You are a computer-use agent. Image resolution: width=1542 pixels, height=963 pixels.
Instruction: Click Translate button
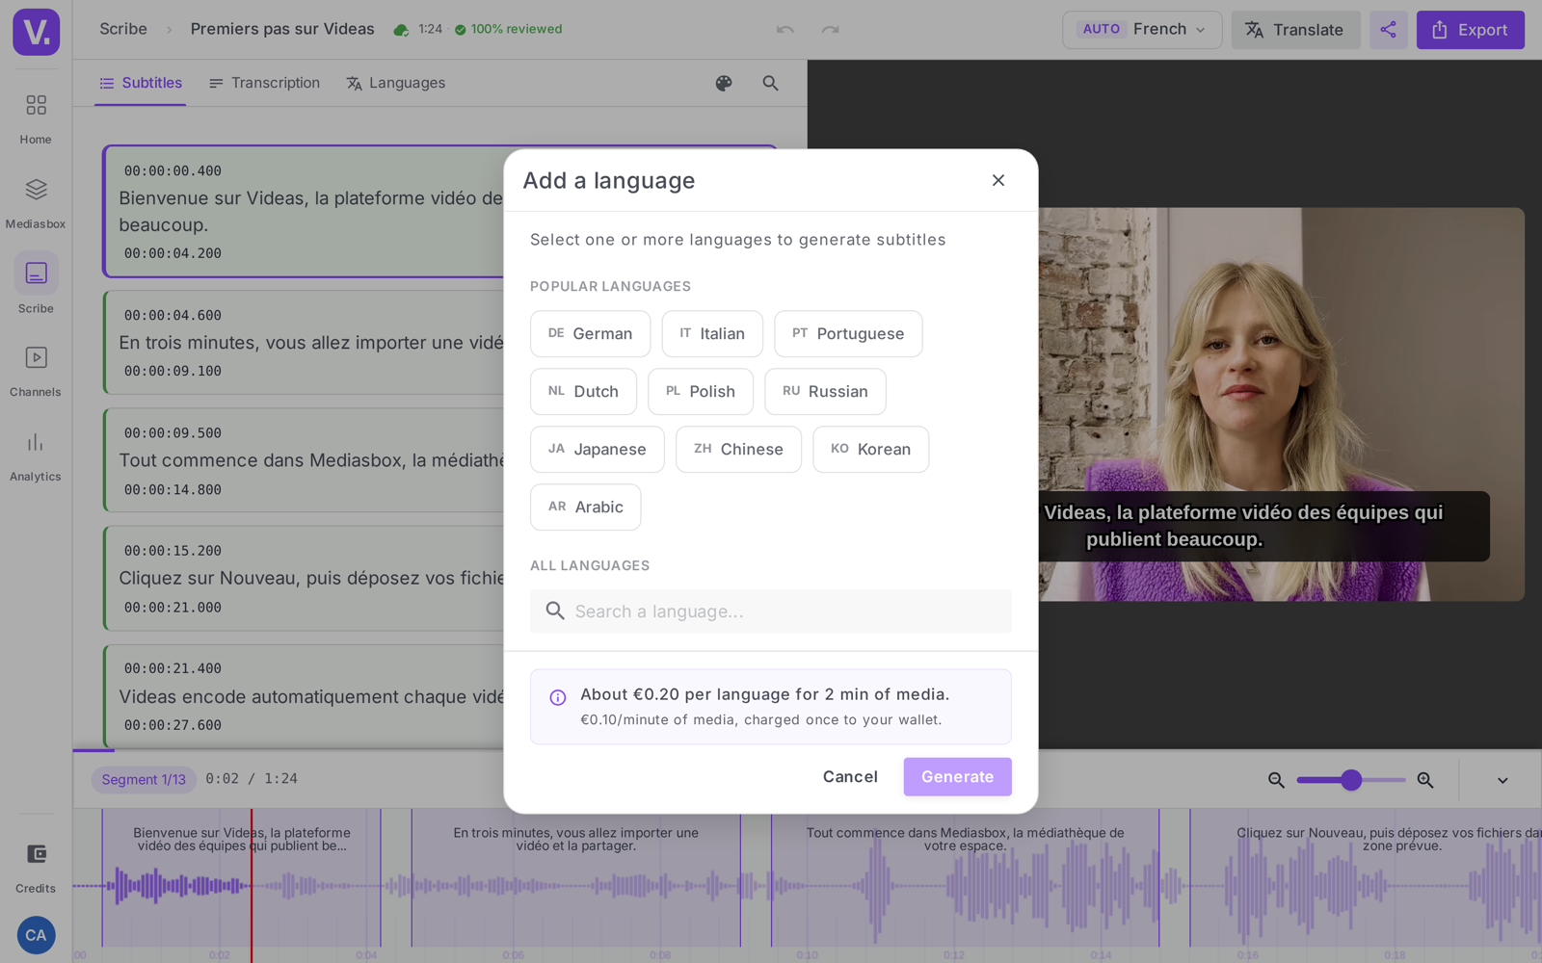1295,30
